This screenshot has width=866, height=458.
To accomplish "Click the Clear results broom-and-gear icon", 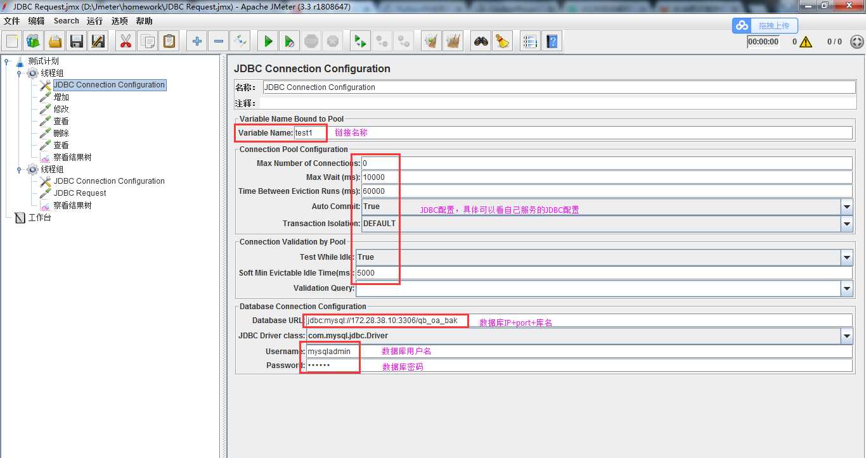I will (431, 41).
